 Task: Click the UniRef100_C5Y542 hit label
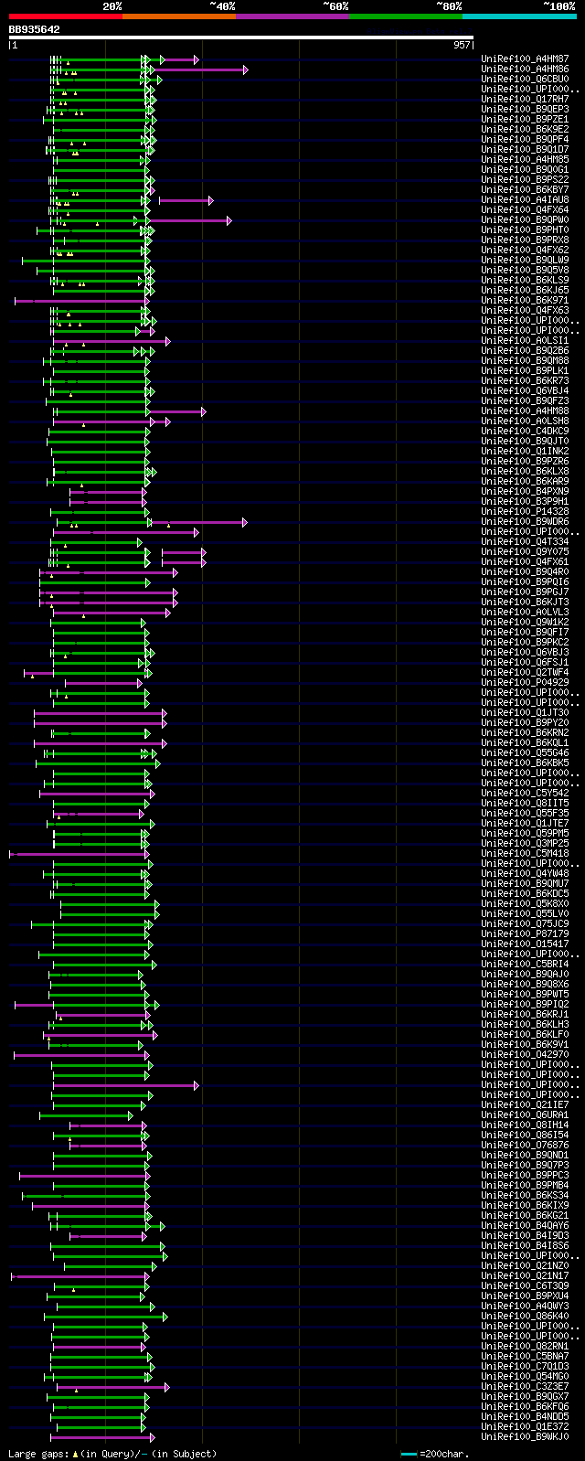[525, 794]
